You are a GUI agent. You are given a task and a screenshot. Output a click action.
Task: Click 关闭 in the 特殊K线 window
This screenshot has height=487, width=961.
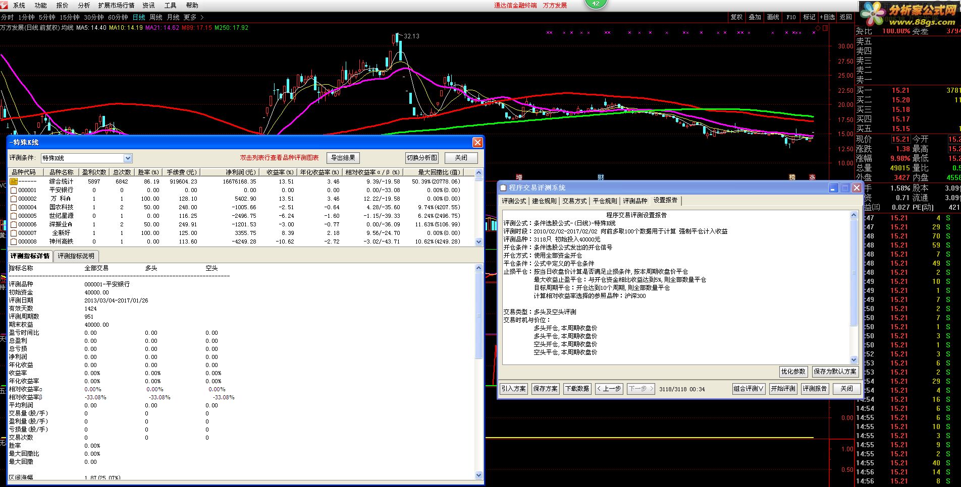(x=461, y=158)
